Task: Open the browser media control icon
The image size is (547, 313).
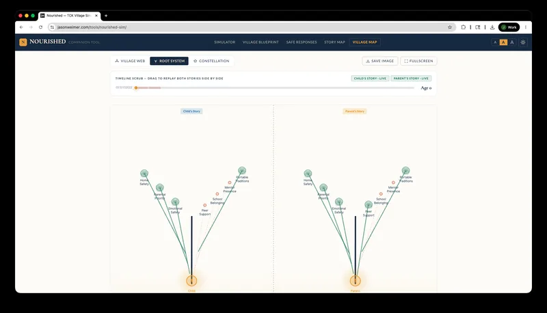Action: coord(477,27)
